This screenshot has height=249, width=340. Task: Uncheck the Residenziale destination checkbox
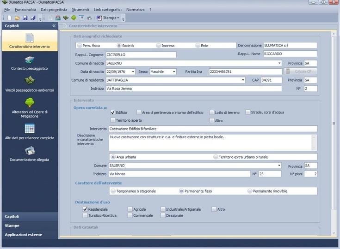tap(85, 209)
